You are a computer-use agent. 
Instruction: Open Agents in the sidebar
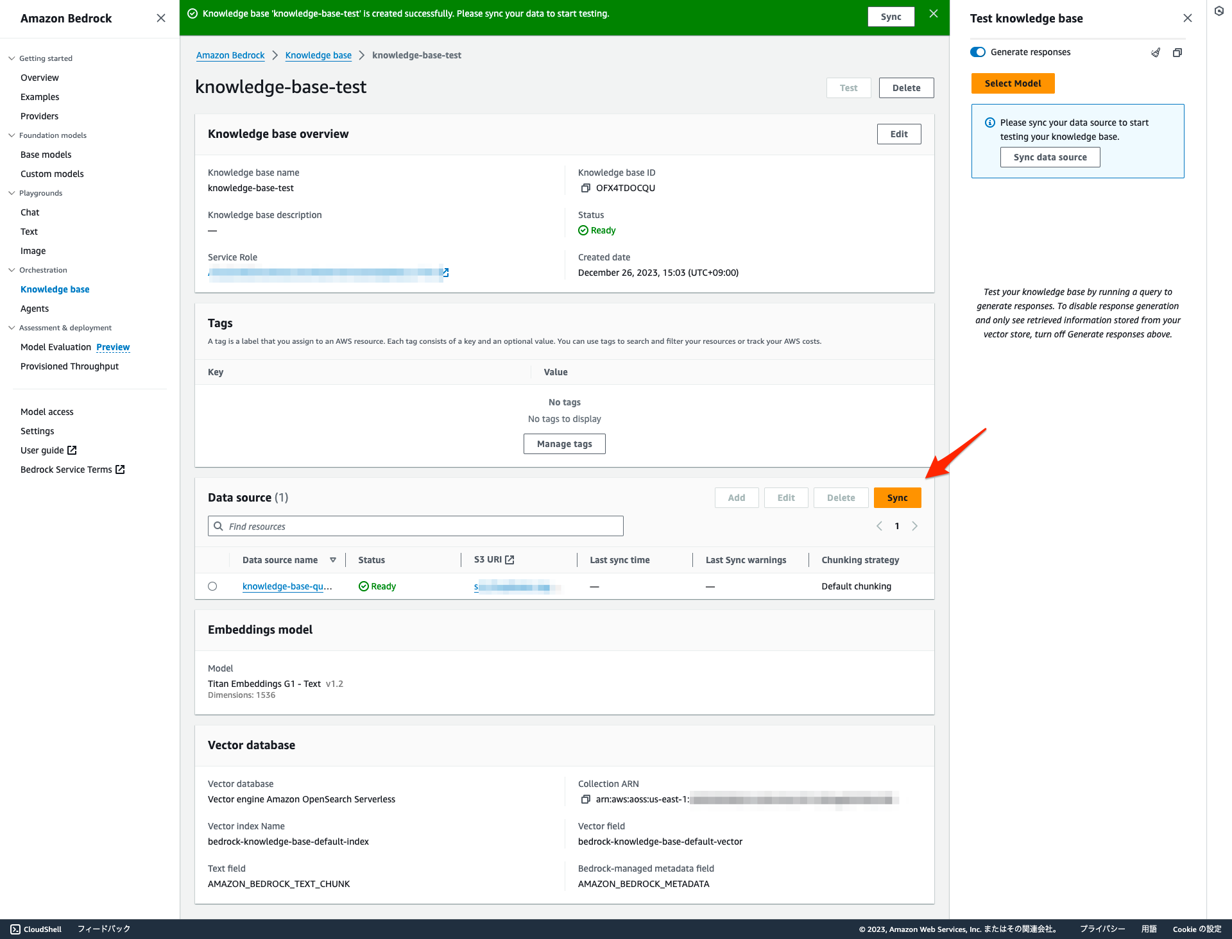(x=35, y=309)
